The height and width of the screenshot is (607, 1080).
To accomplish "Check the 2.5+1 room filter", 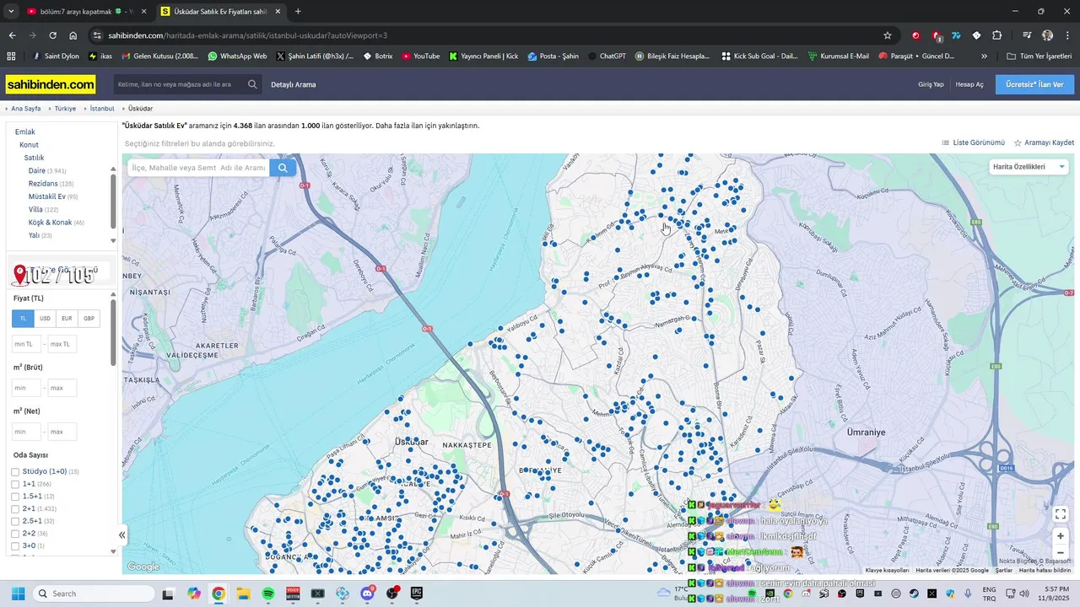I will [x=15, y=521].
